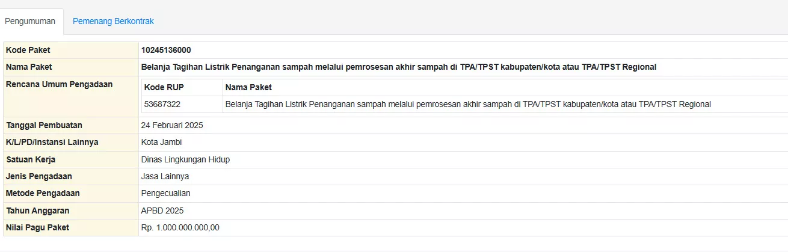
Task: Click the Jasa Lainnya value
Action: [x=165, y=176]
